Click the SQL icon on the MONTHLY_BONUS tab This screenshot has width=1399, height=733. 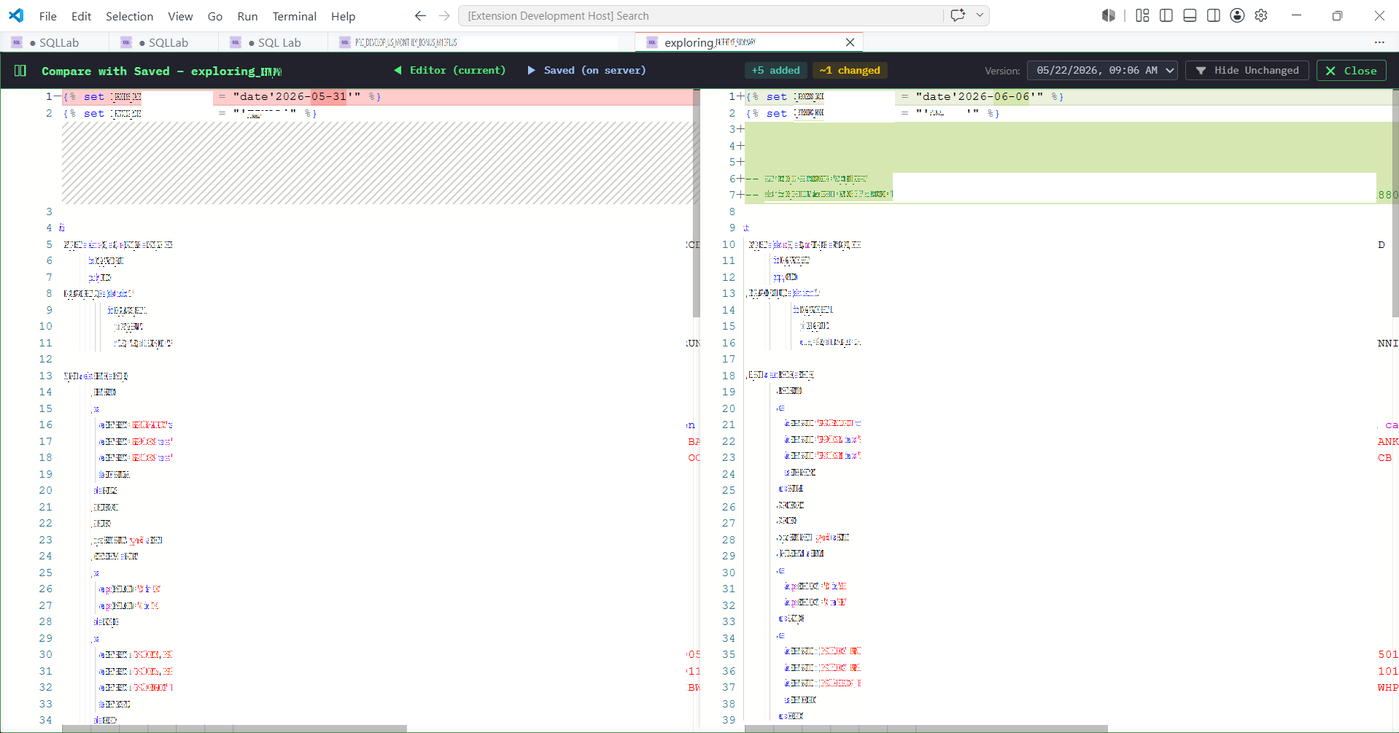coord(345,42)
